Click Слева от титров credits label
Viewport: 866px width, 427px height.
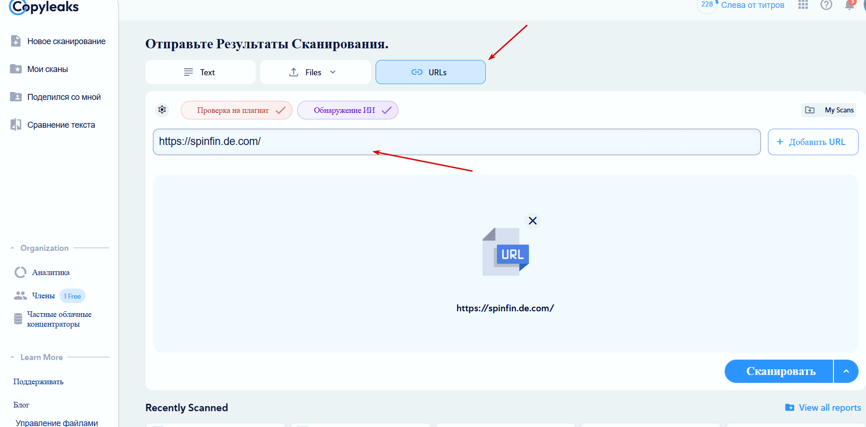(753, 5)
